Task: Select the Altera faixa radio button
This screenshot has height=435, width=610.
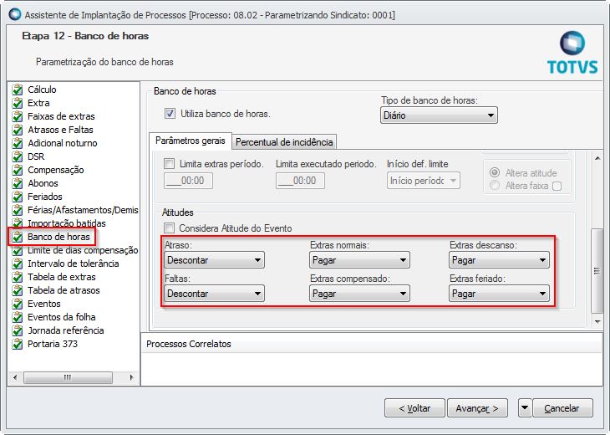Action: 495,186
